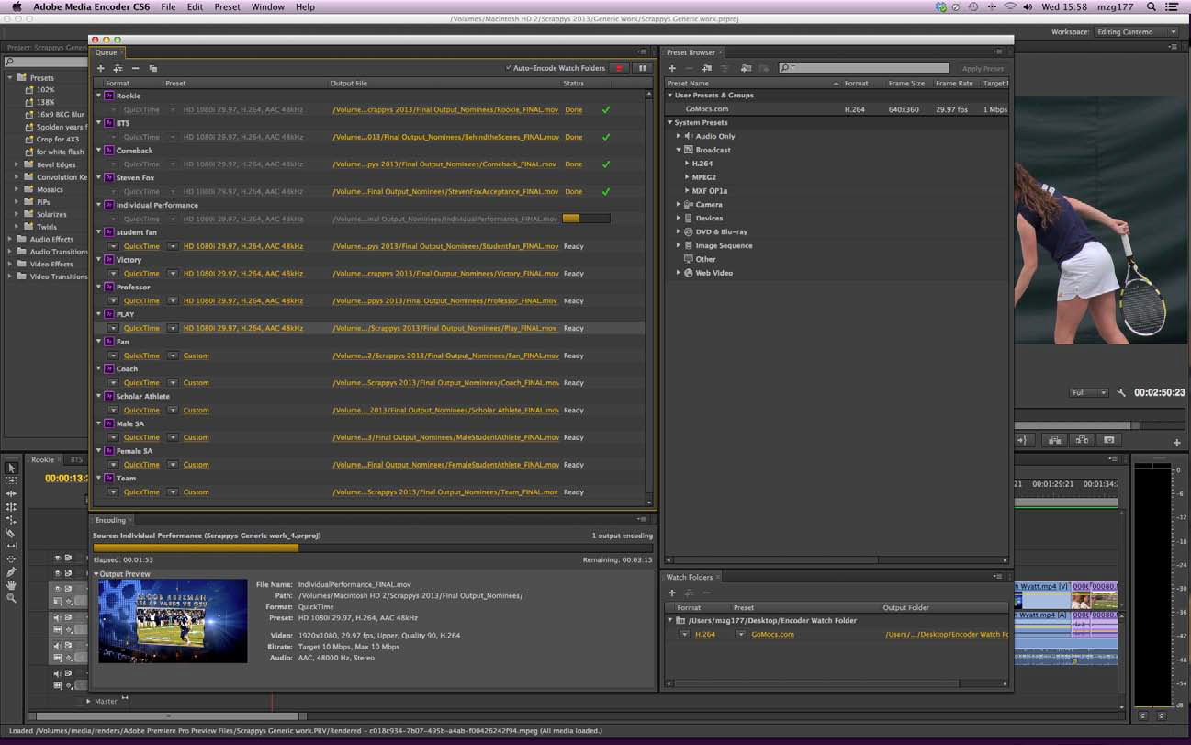Open the Preset menu in menu bar

227,6
